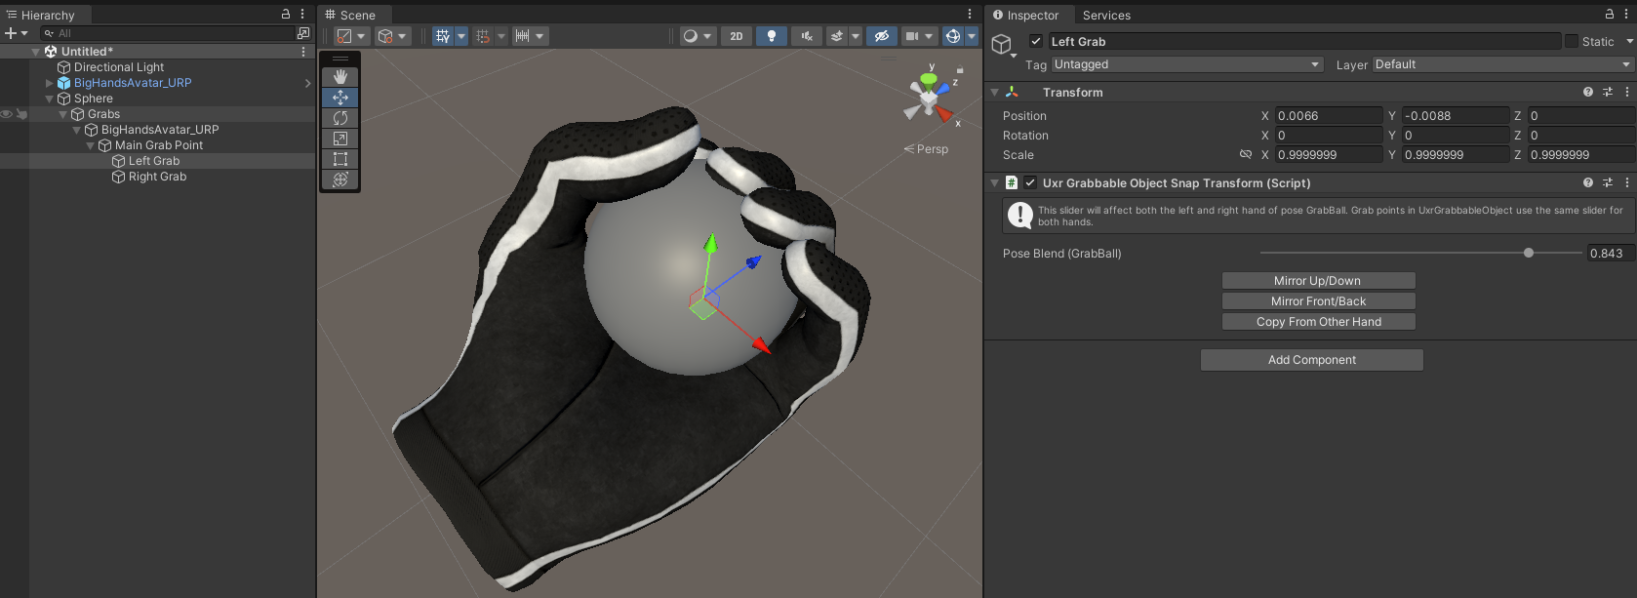
Task: Check the Static checkbox for Left Grab
Action: tap(1572, 41)
